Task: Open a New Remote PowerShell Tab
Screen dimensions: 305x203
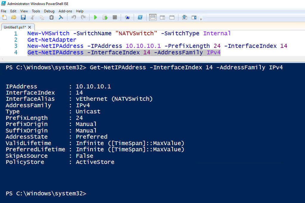Action: point(127,17)
